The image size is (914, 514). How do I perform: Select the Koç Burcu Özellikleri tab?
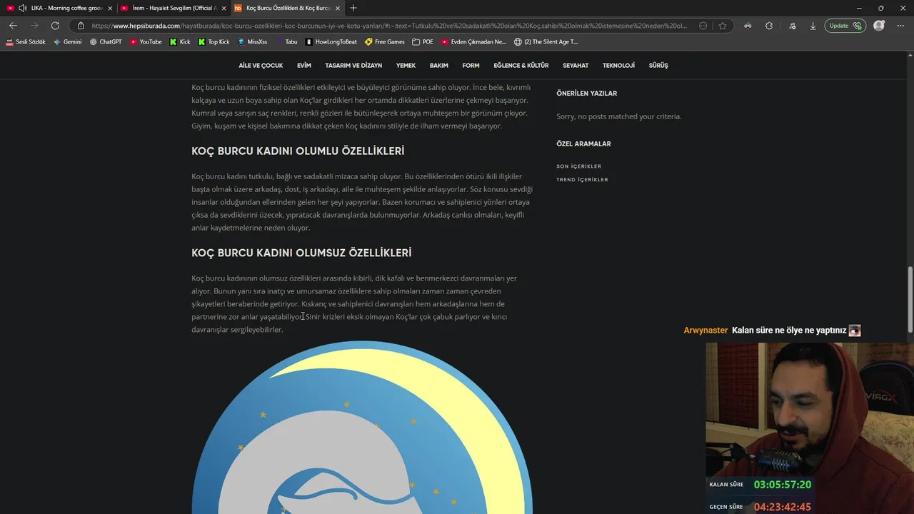288,8
